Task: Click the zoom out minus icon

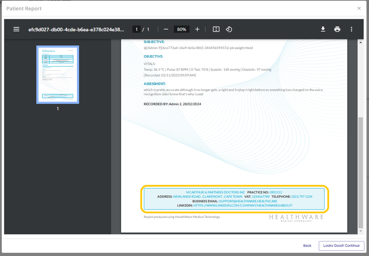Action: 166,29
